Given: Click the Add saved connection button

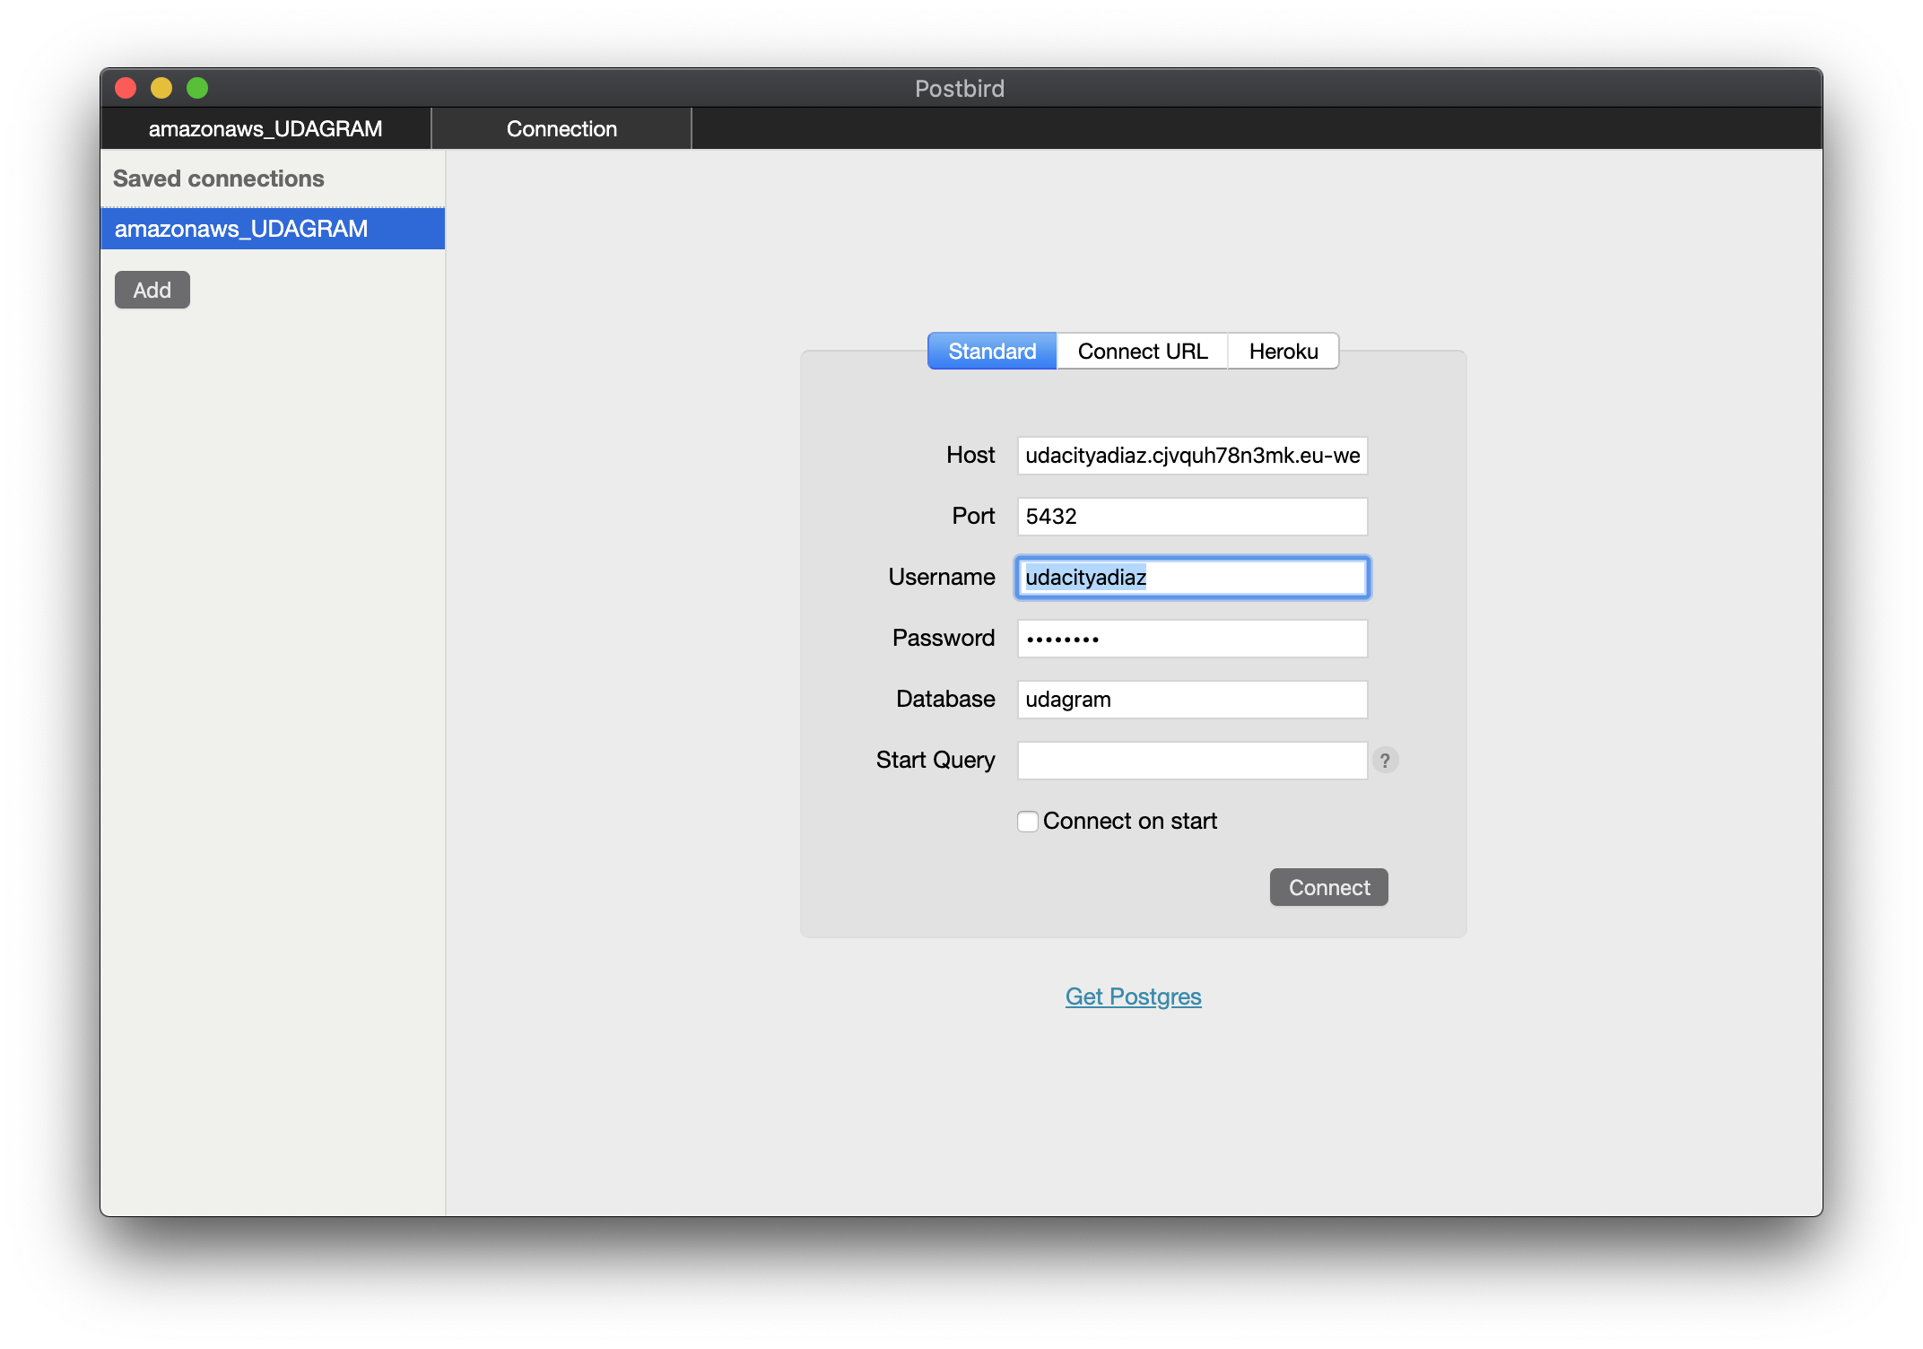Looking at the screenshot, I should 152,290.
